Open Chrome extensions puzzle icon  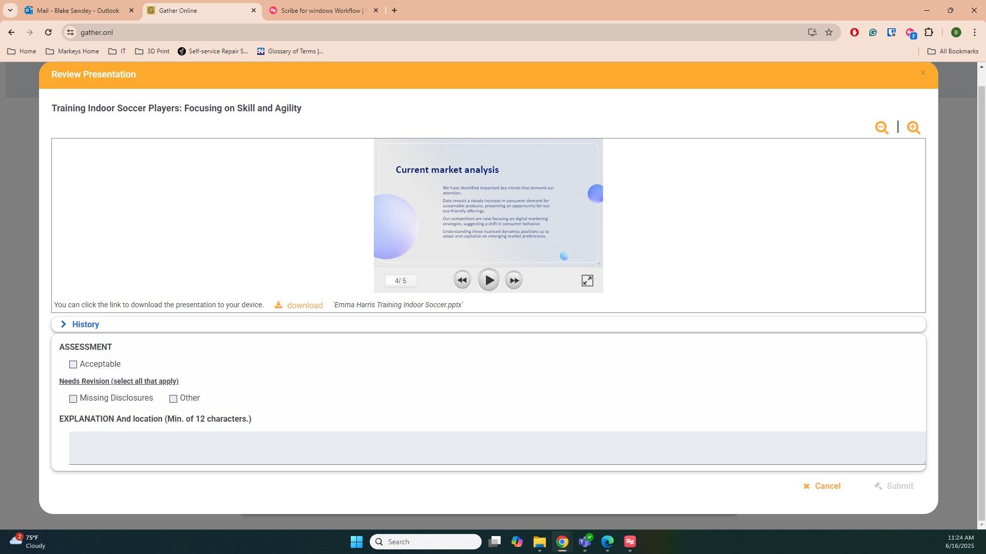pyautogui.click(x=928, y=32)
